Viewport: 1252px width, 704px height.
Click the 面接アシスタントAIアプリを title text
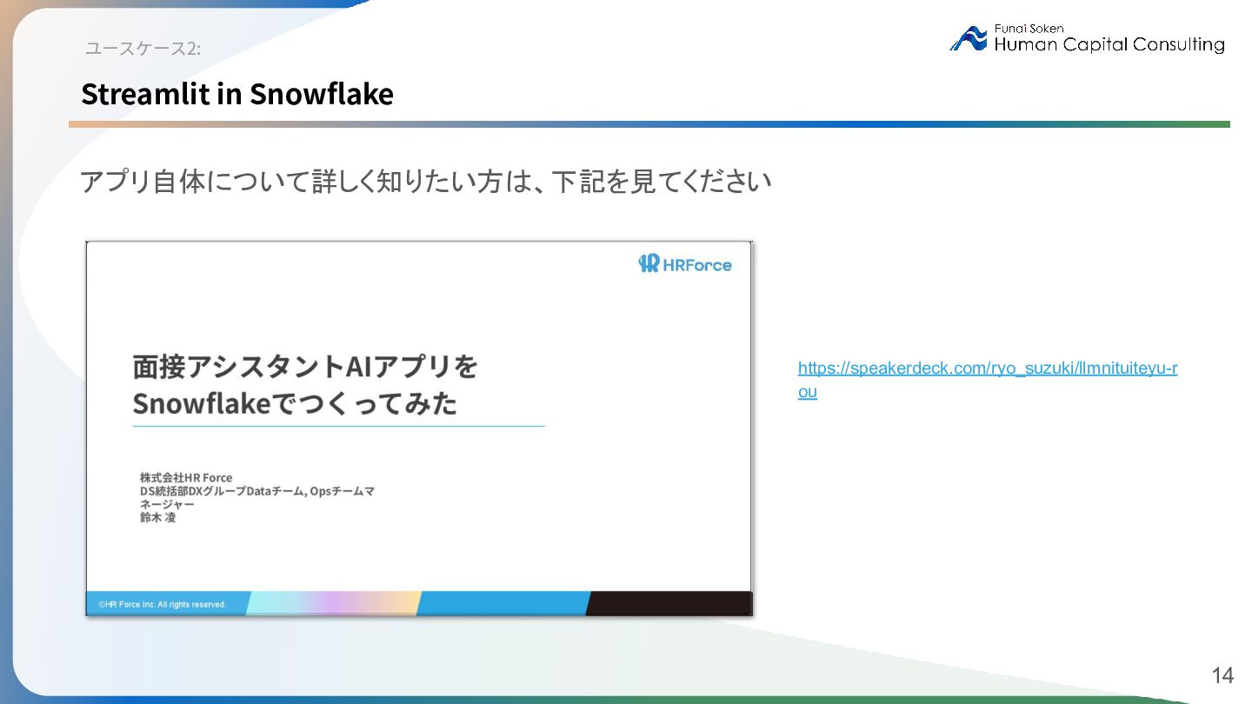coord(305,368)
